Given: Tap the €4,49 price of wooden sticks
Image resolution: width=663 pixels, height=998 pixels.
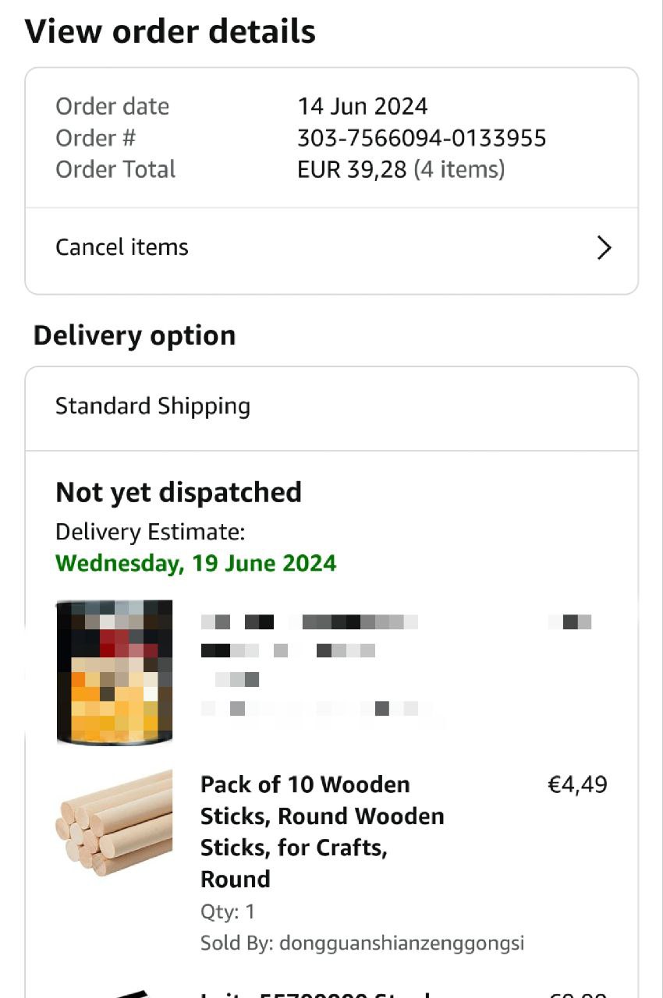Looking at the screenshot, I should [x=578, y=784].
